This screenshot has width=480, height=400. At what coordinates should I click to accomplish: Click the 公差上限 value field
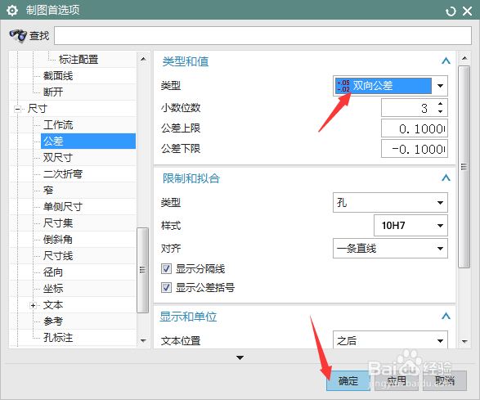coord(415,128)
